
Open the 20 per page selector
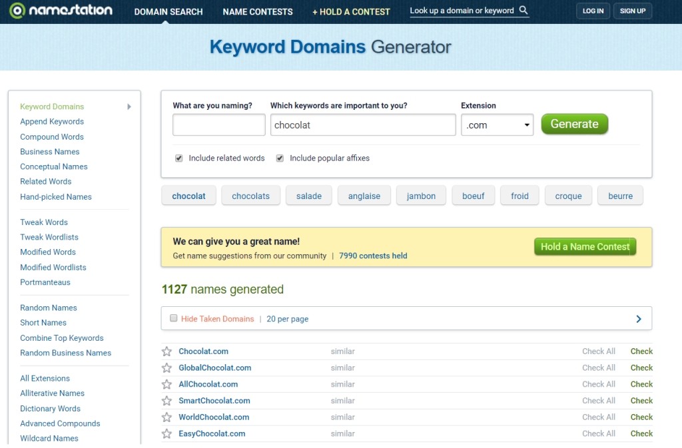[x=288, y=319]
